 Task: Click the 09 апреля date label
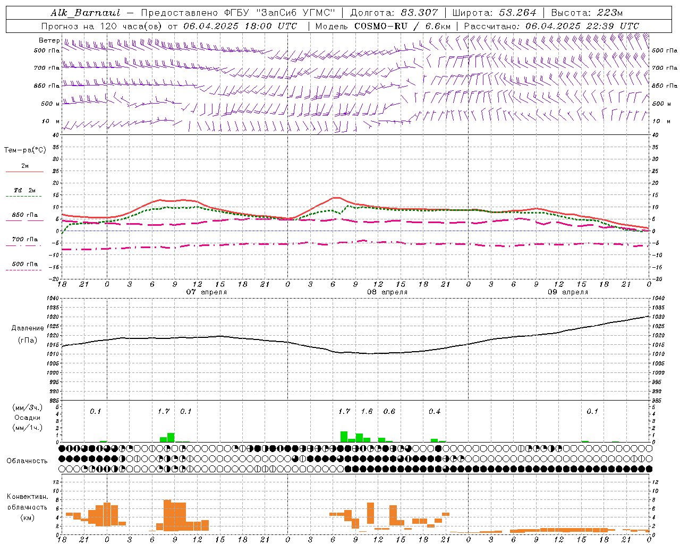[568, 292]
